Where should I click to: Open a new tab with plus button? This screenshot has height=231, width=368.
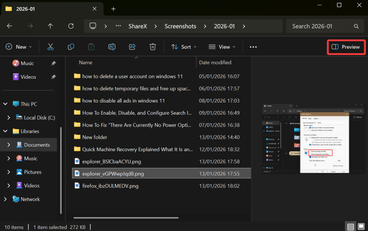tap(113, 9)
